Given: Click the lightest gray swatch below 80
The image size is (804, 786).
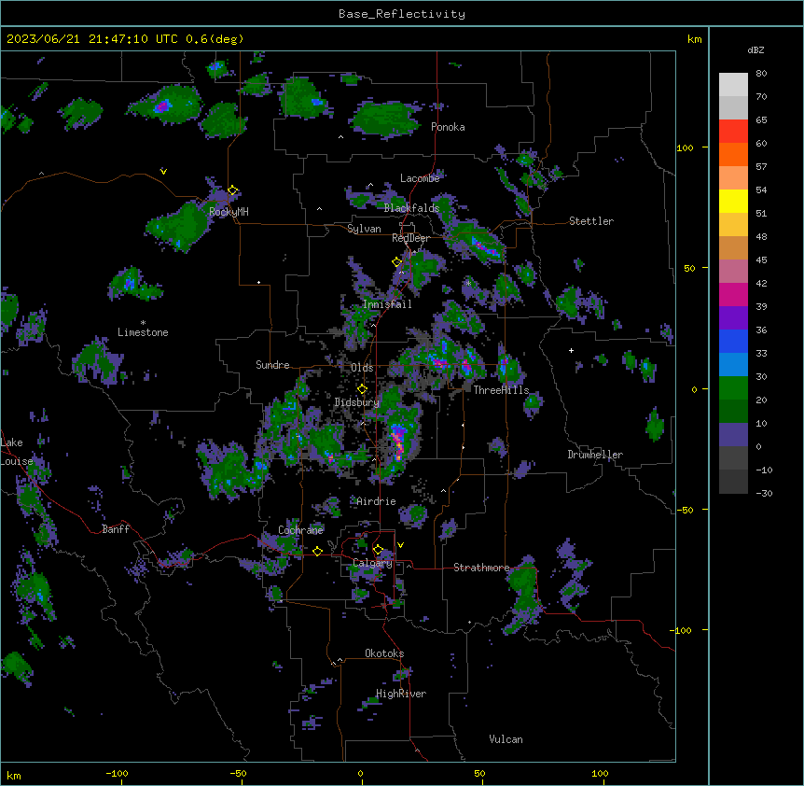Looking at the screenshot, I should 733,85.
